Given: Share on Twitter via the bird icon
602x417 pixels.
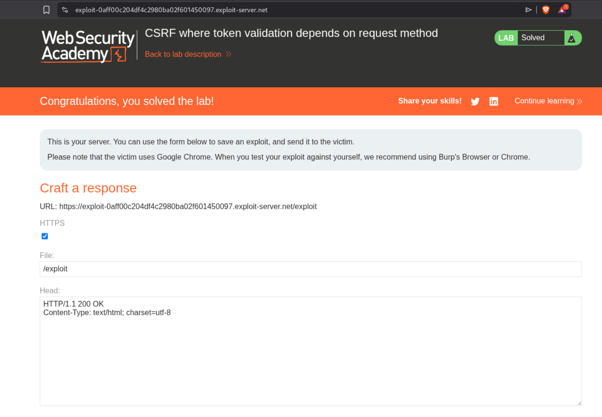Looking at the screenshot, I should pos(475,101).
